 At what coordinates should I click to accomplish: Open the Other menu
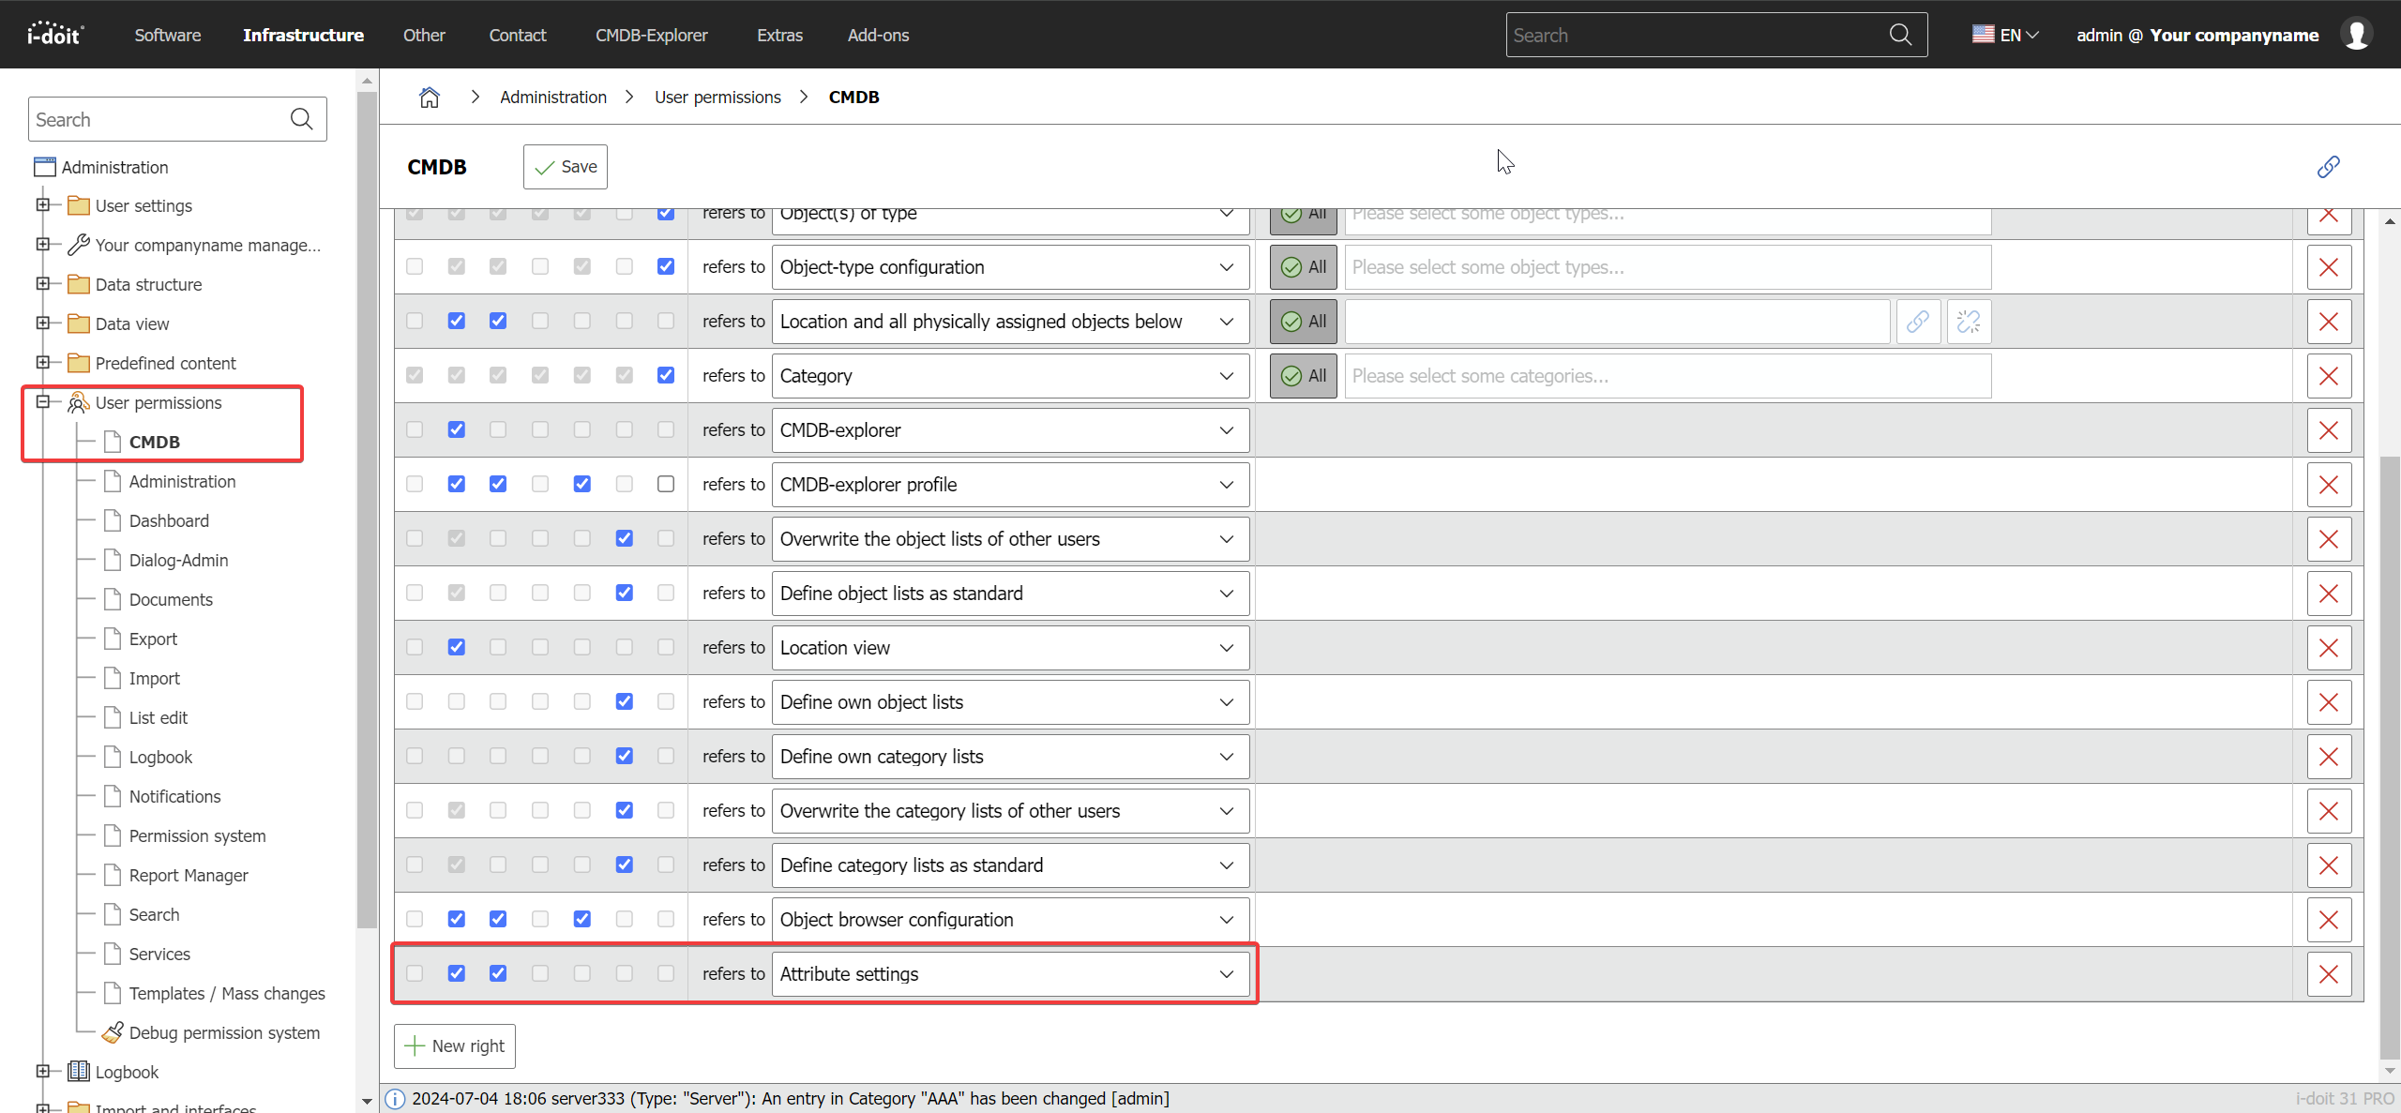click(424, 35)
